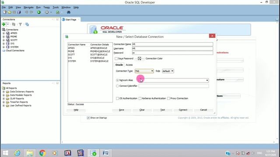Click the Password input field
This screenshot has height=157, width=280.
coord(172,53)
